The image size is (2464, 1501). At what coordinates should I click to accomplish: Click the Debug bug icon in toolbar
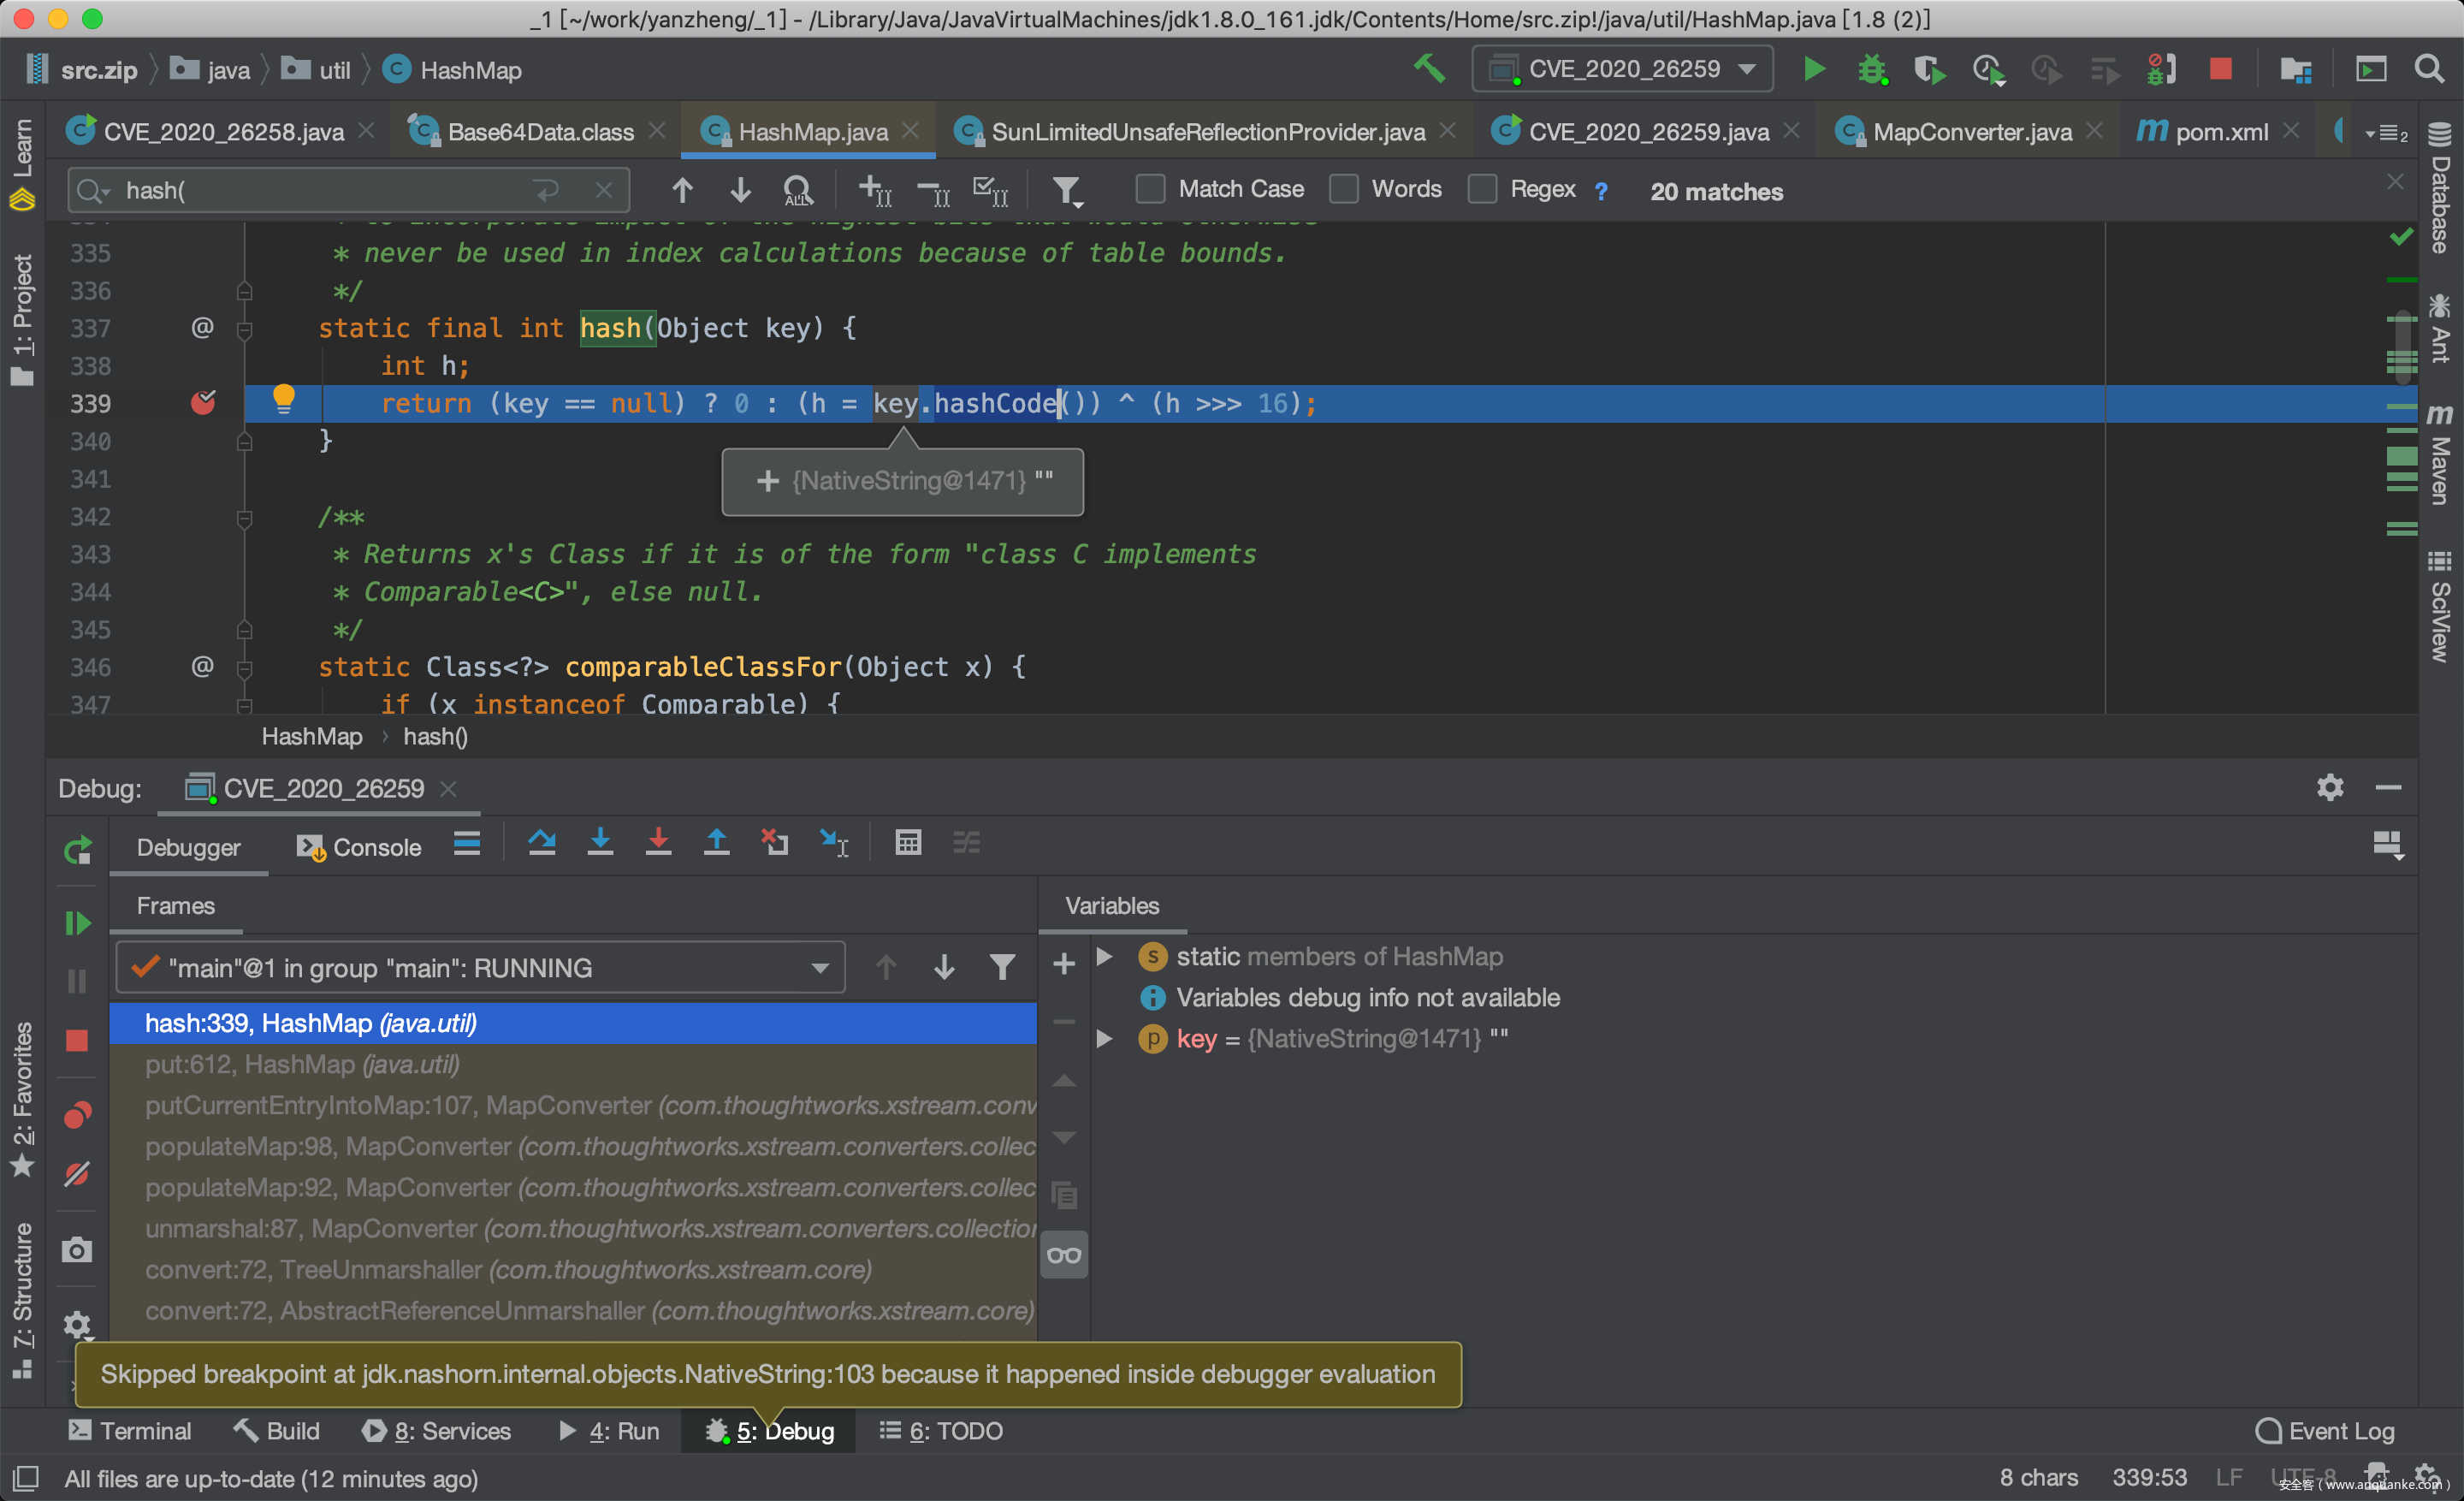(x=1871, y=69)
